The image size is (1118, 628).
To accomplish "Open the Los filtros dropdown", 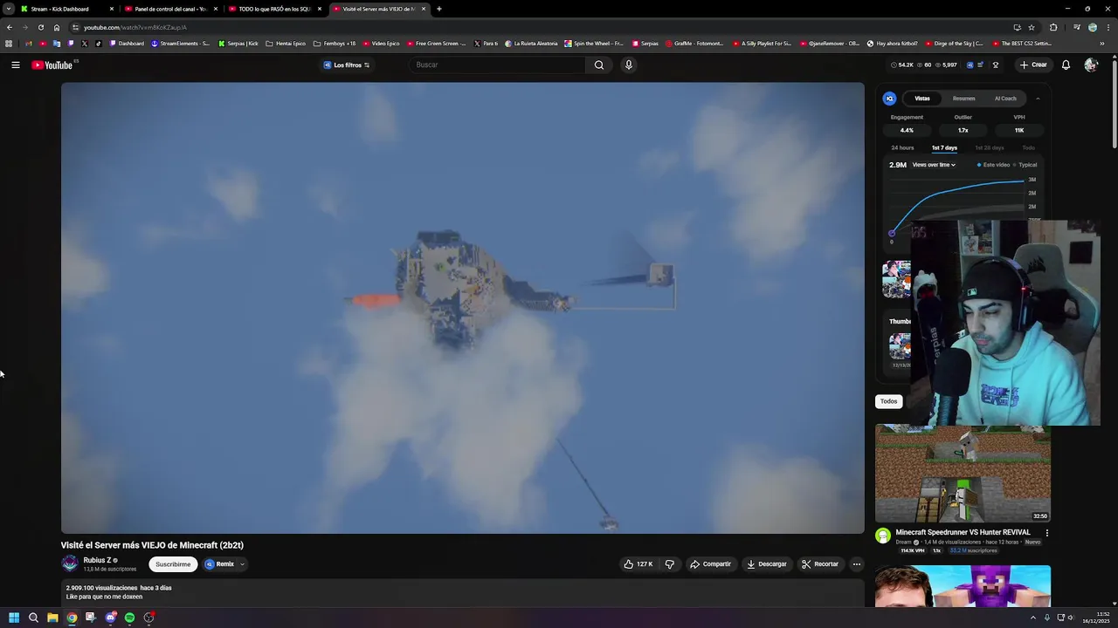I will click(347, 65).
